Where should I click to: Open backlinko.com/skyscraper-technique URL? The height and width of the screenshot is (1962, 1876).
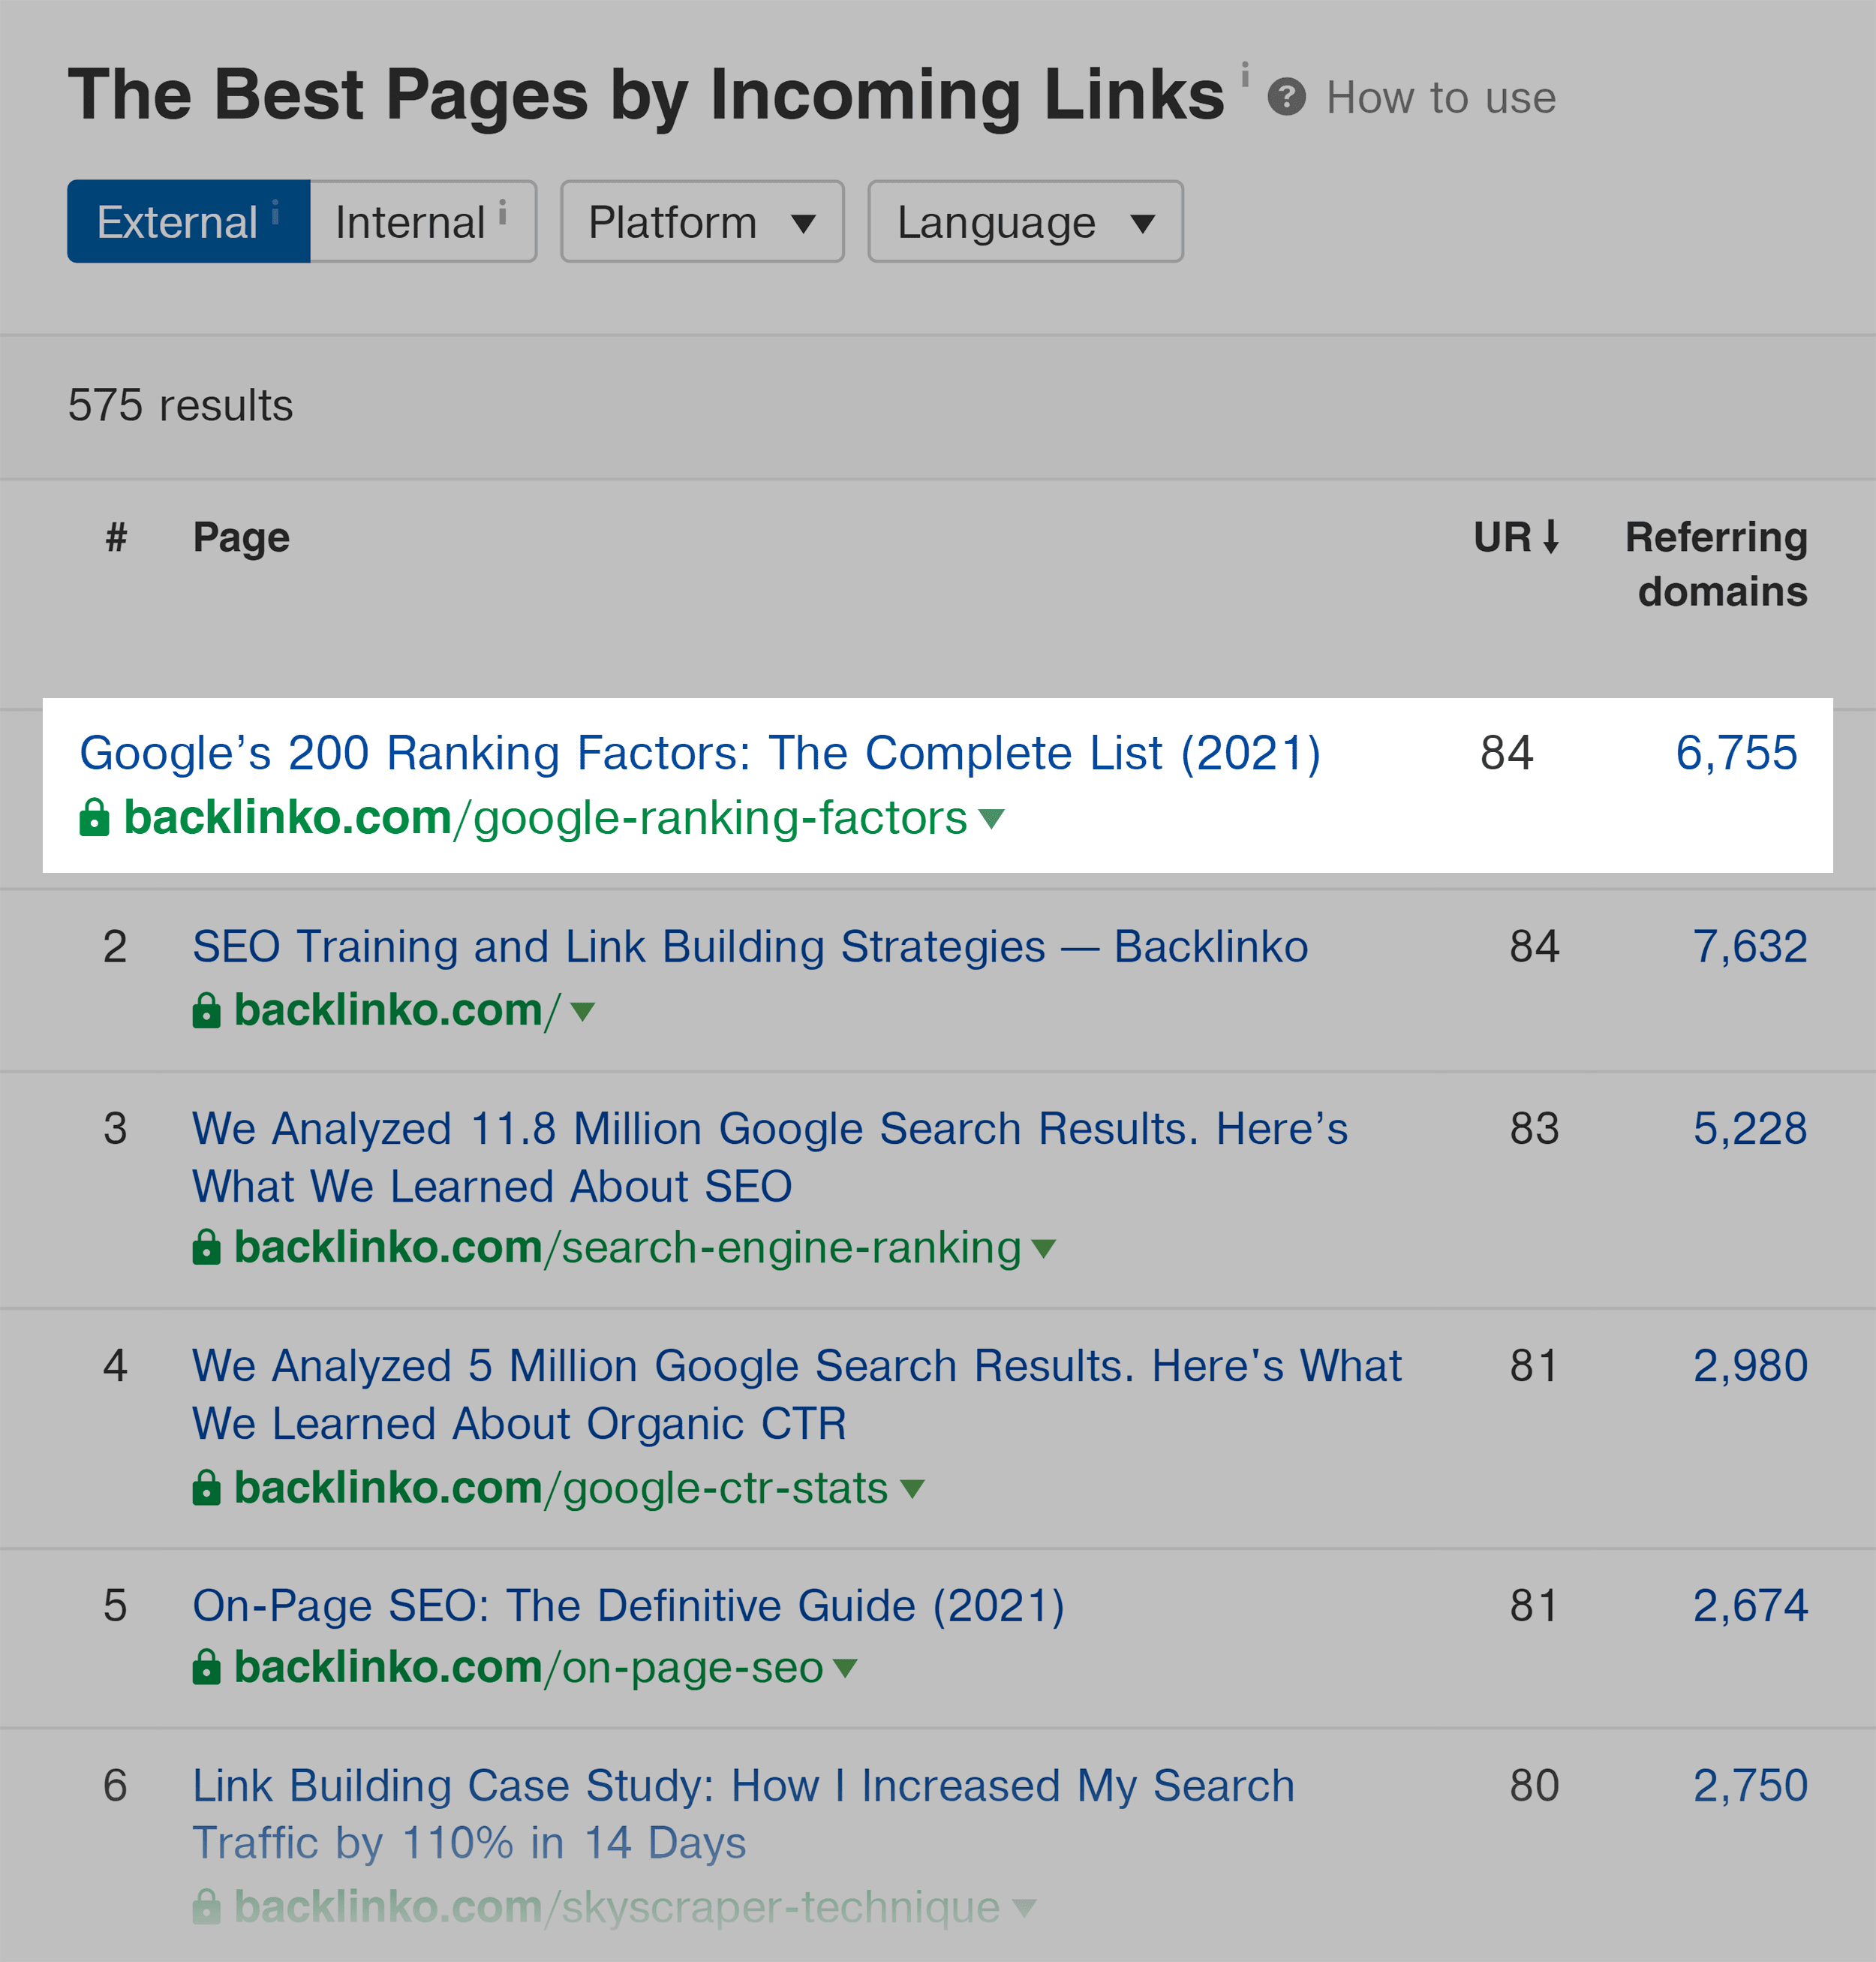pyautogui.click(x=617, y=1907)
